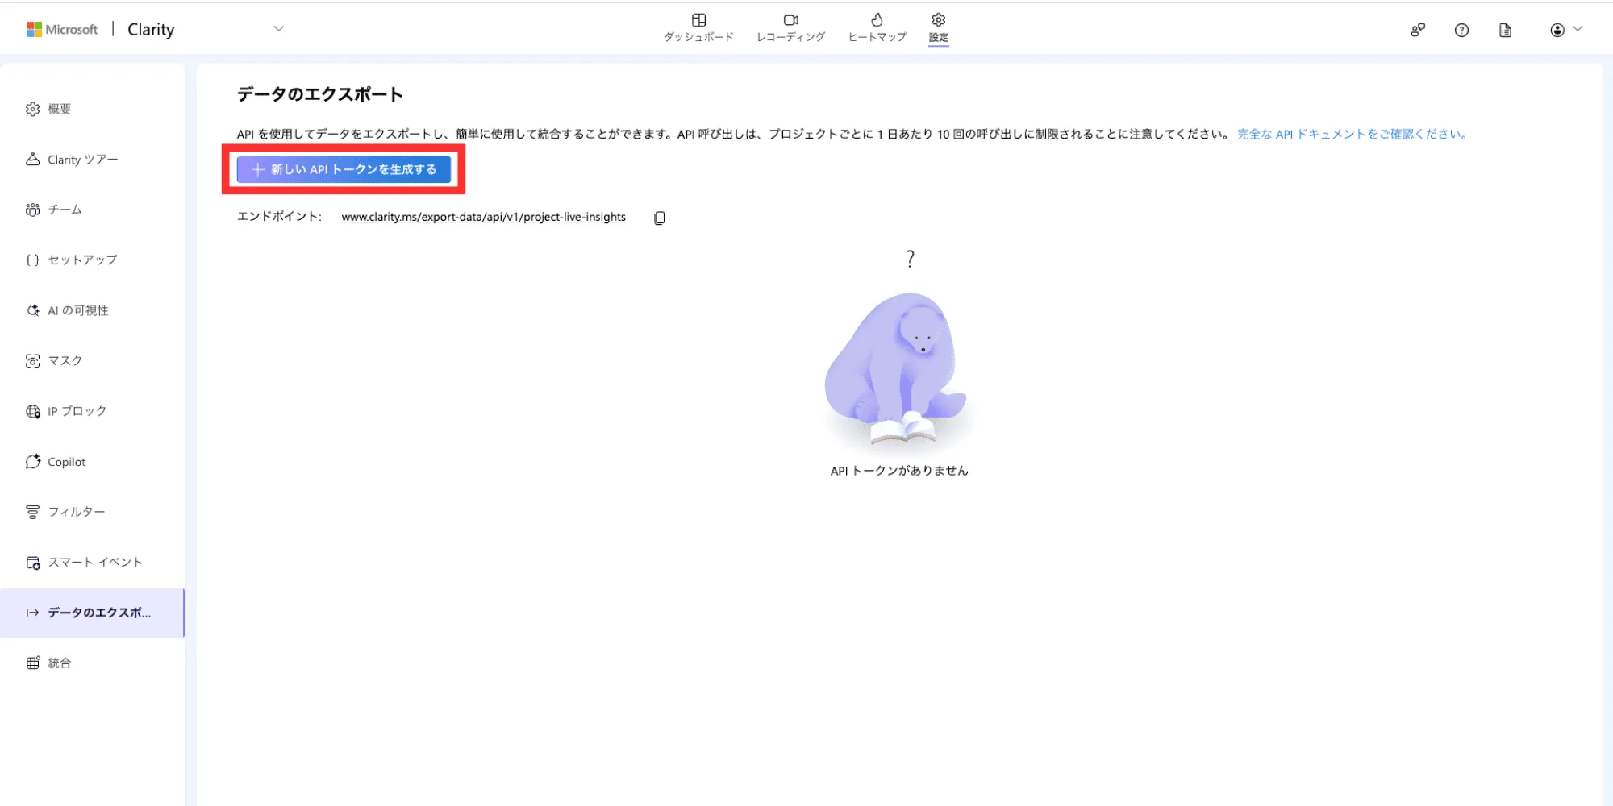This screenshot has width=1613, height=806.
Task: Open the help question mark icon
Action: coord(1461,30)
